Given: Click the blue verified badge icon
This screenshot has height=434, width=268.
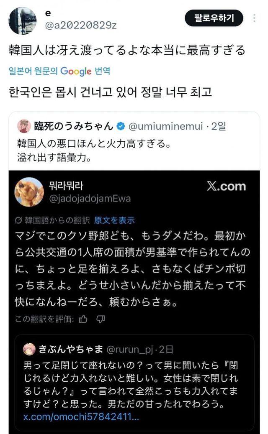Looking at the screenshot, I should [120, 125].
